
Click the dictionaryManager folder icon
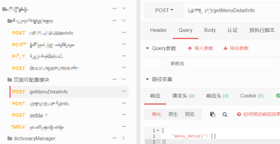[x=10, y=138]
